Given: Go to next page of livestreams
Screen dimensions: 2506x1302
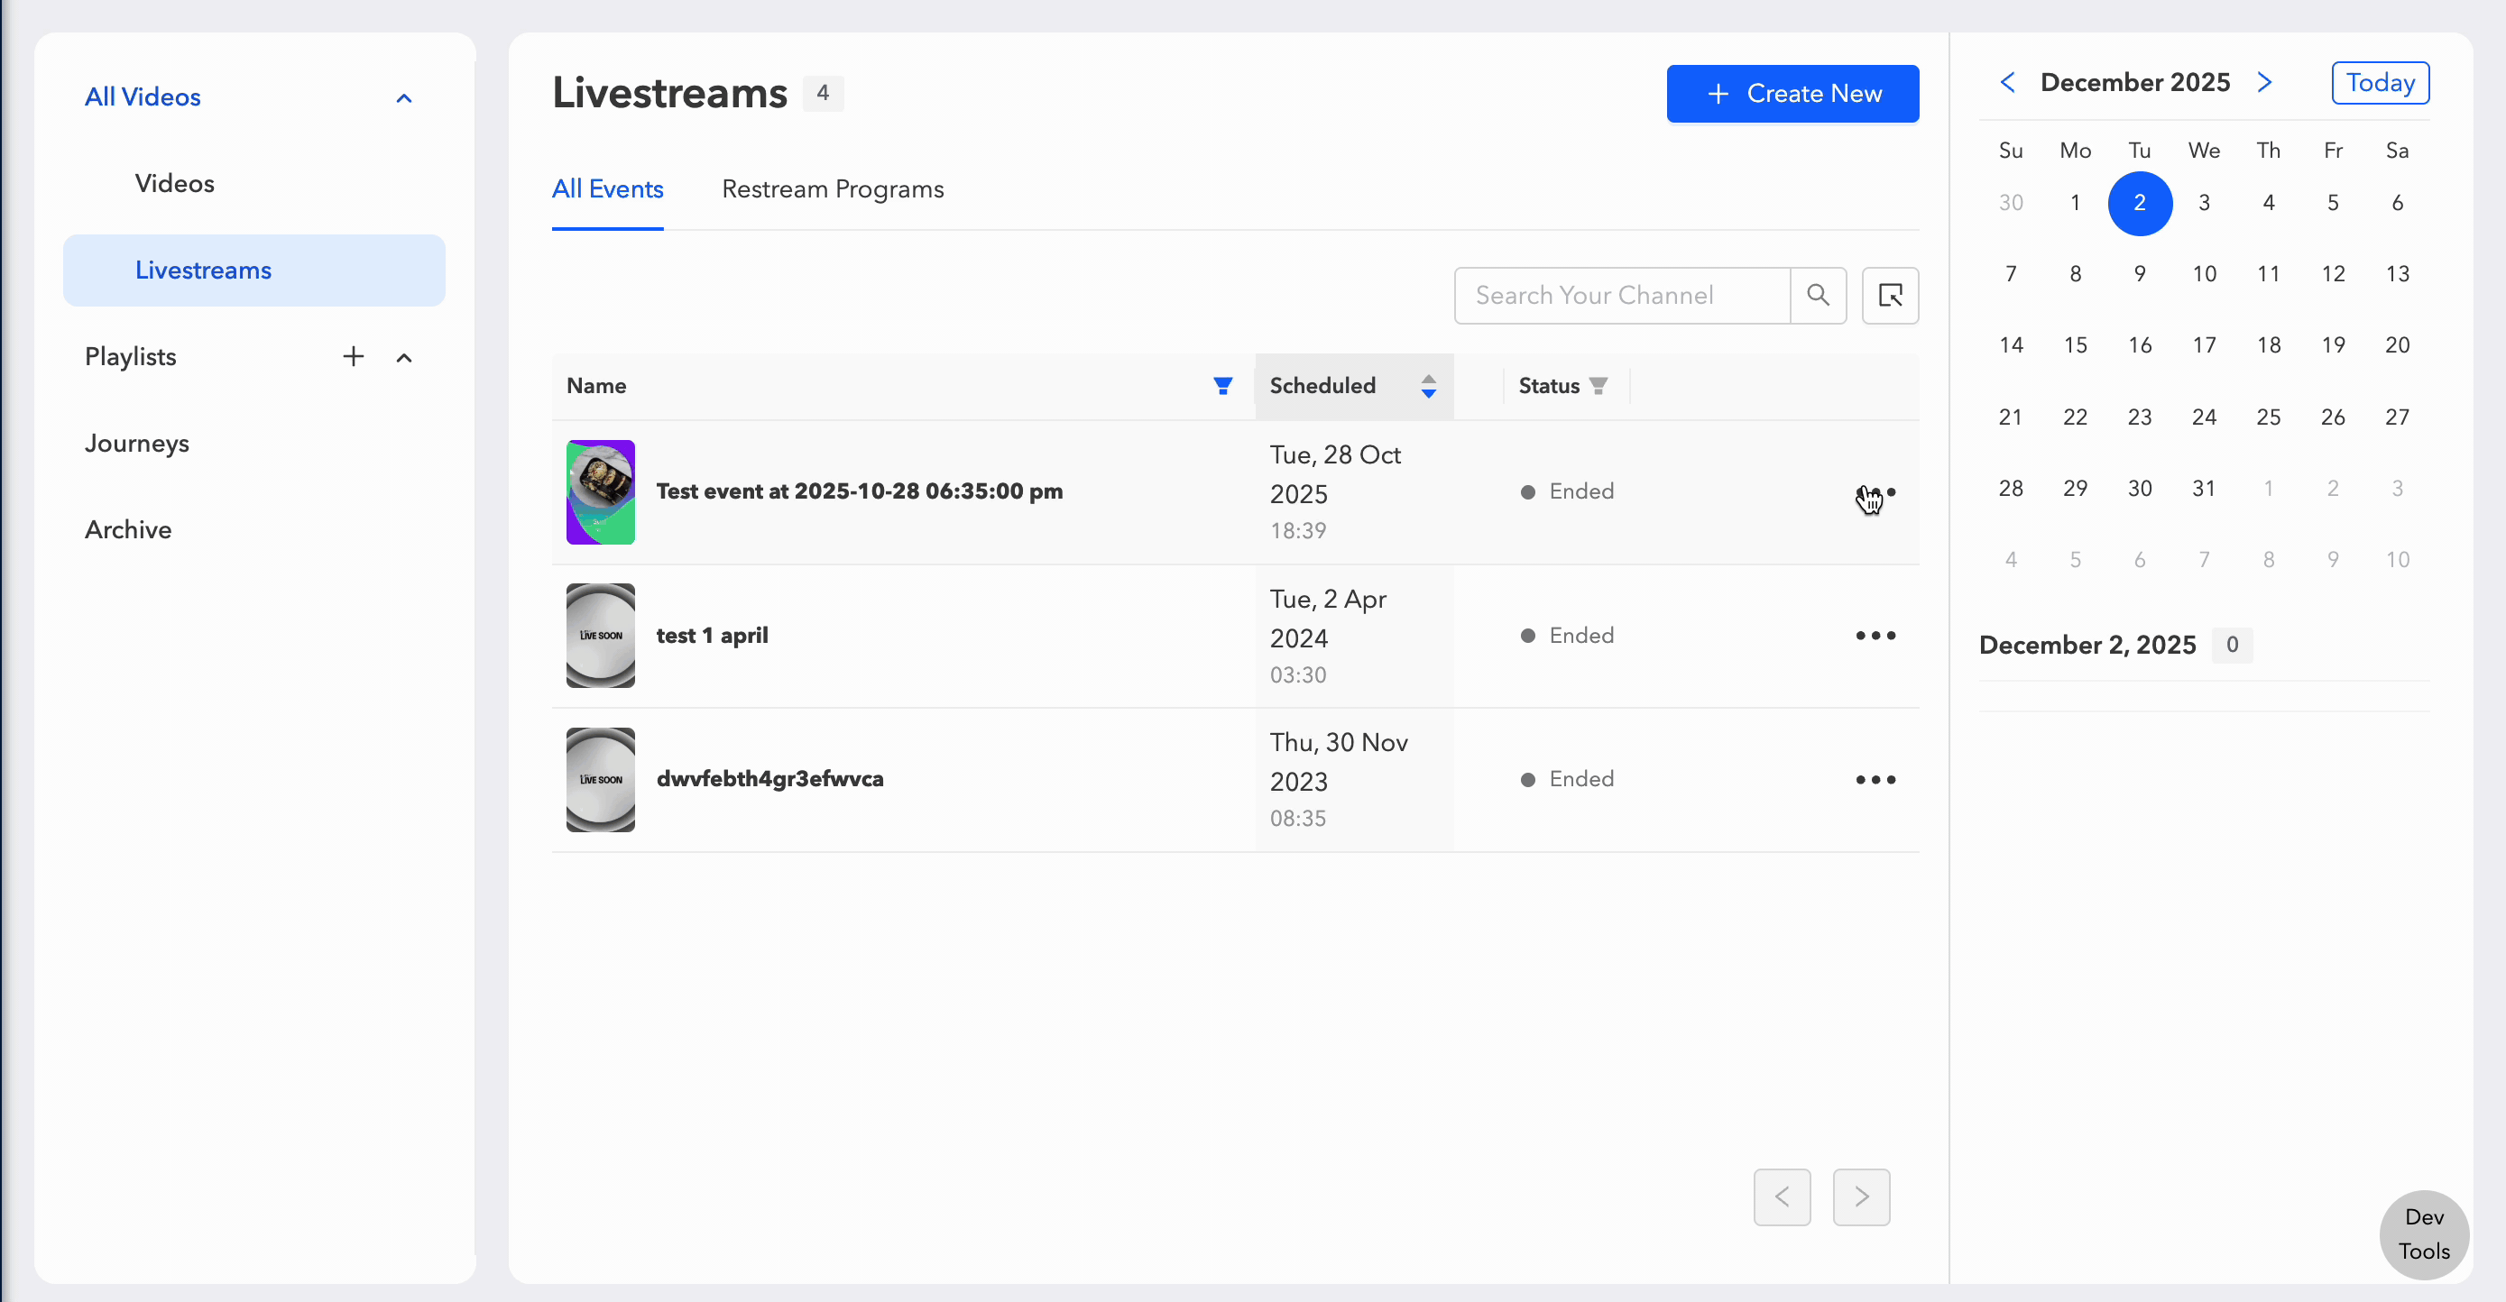Looking at the screenshot, I should (x=1860, y=1197).
